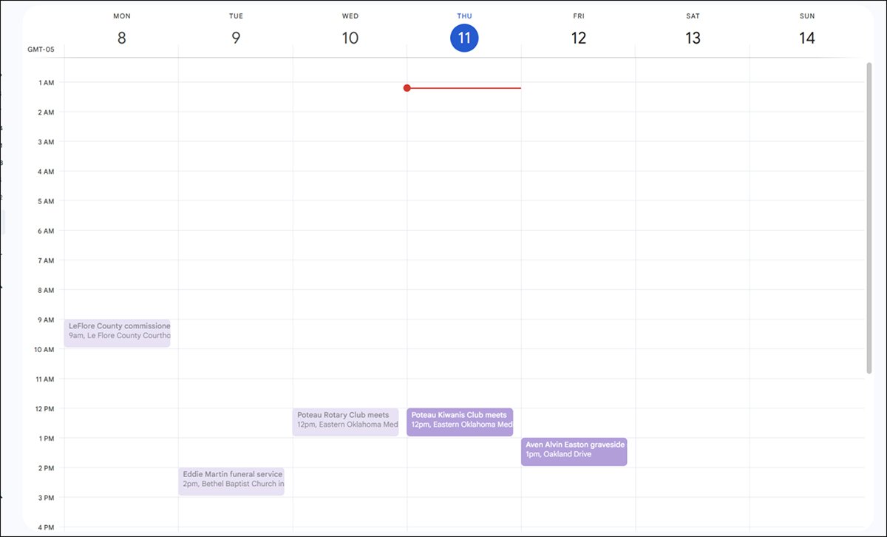Click the 9 AM time label
The image size is (887, 537).
click(x=46, y=320)
